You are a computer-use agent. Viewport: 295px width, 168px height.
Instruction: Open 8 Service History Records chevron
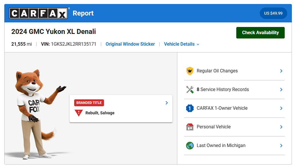coord(281,90)
